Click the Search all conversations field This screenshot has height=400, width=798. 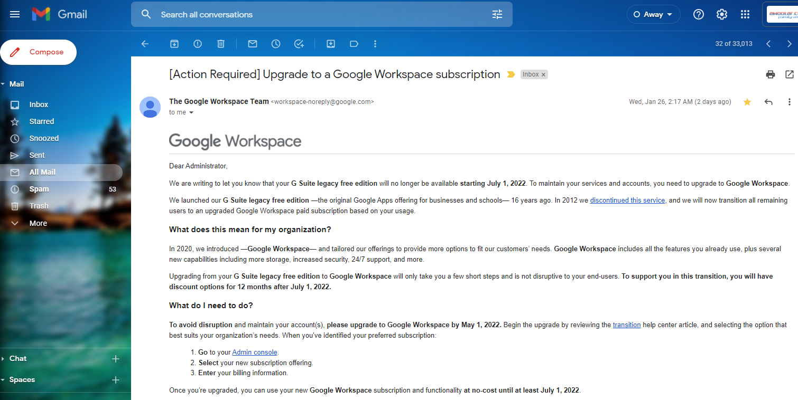(x=317, y=14)
